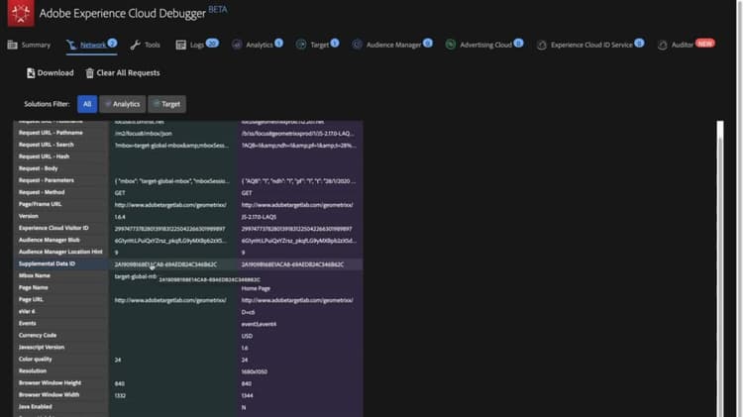Image resolution: width=743 pixels, height=417 pixels.
Task: Click Clear All Requests
Action: pyautogui.click(x=123, y=73)
